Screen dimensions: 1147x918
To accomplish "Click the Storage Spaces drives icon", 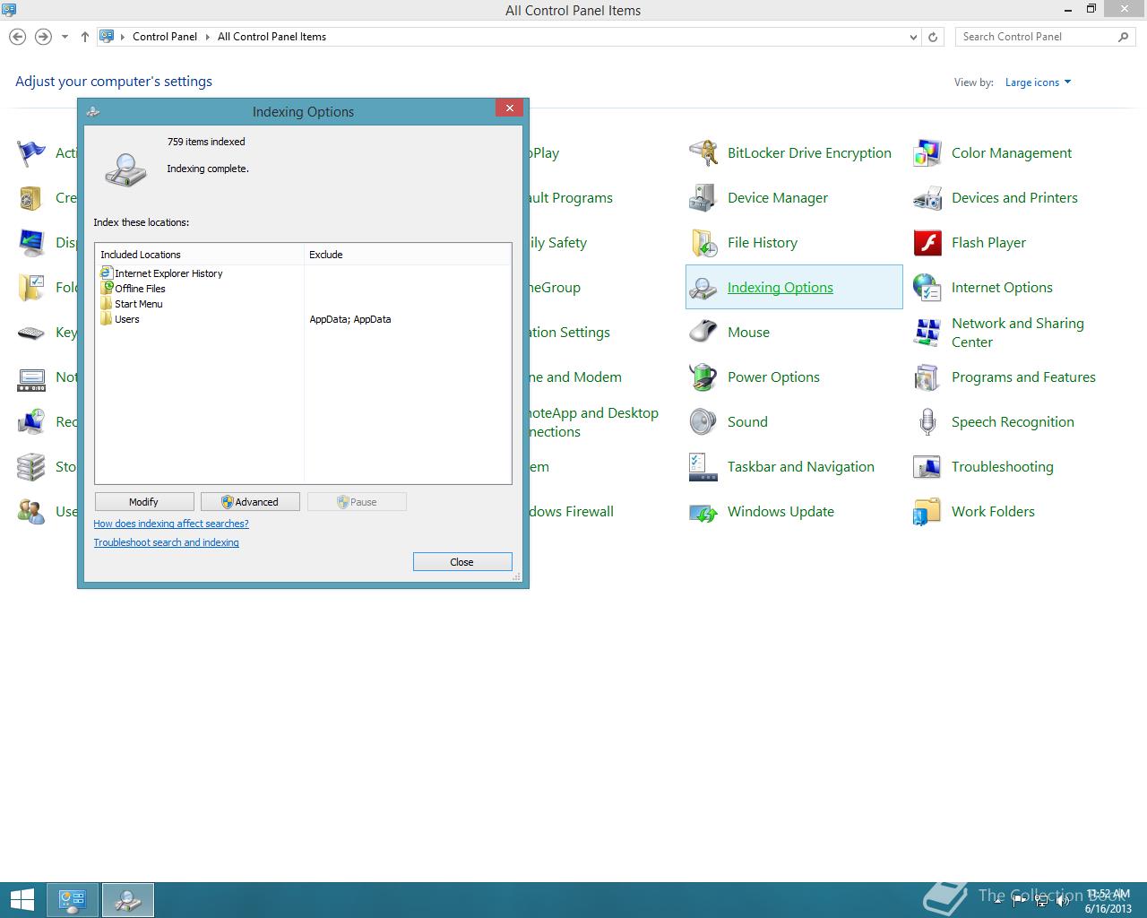I will (x=31, y=467).
